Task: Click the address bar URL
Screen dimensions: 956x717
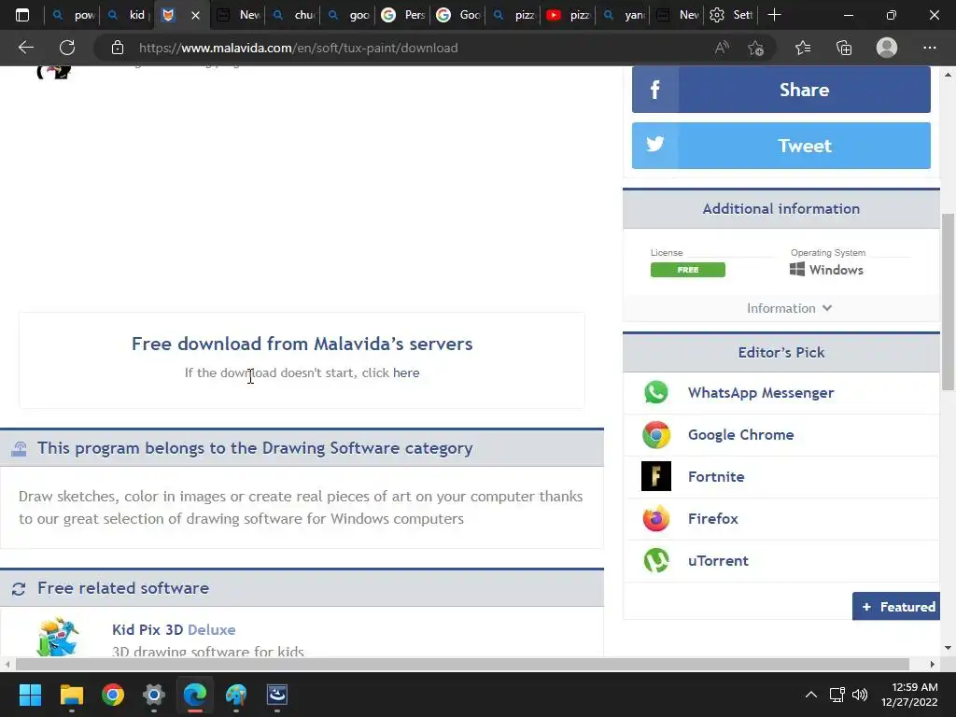Action: (298, 48)
